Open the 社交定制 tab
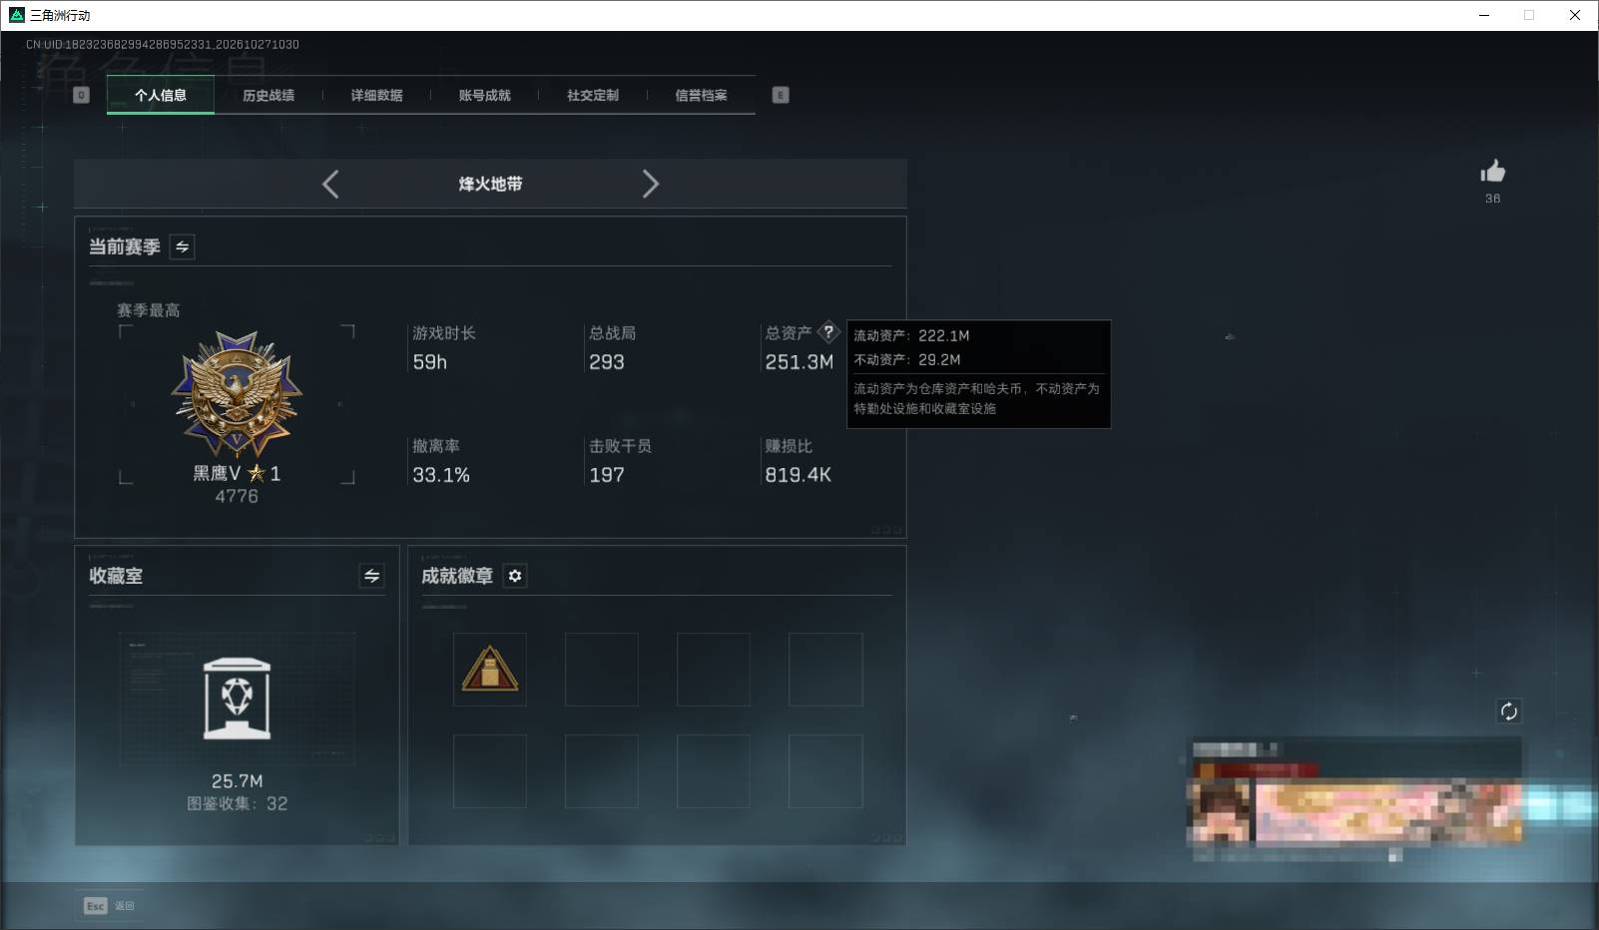 pos(593,95)
